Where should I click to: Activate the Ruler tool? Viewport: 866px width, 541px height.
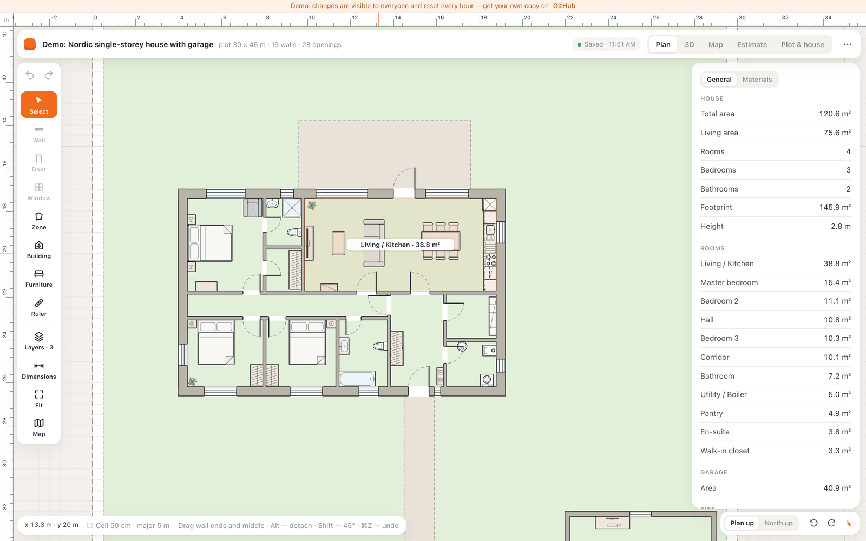point(39,307)
